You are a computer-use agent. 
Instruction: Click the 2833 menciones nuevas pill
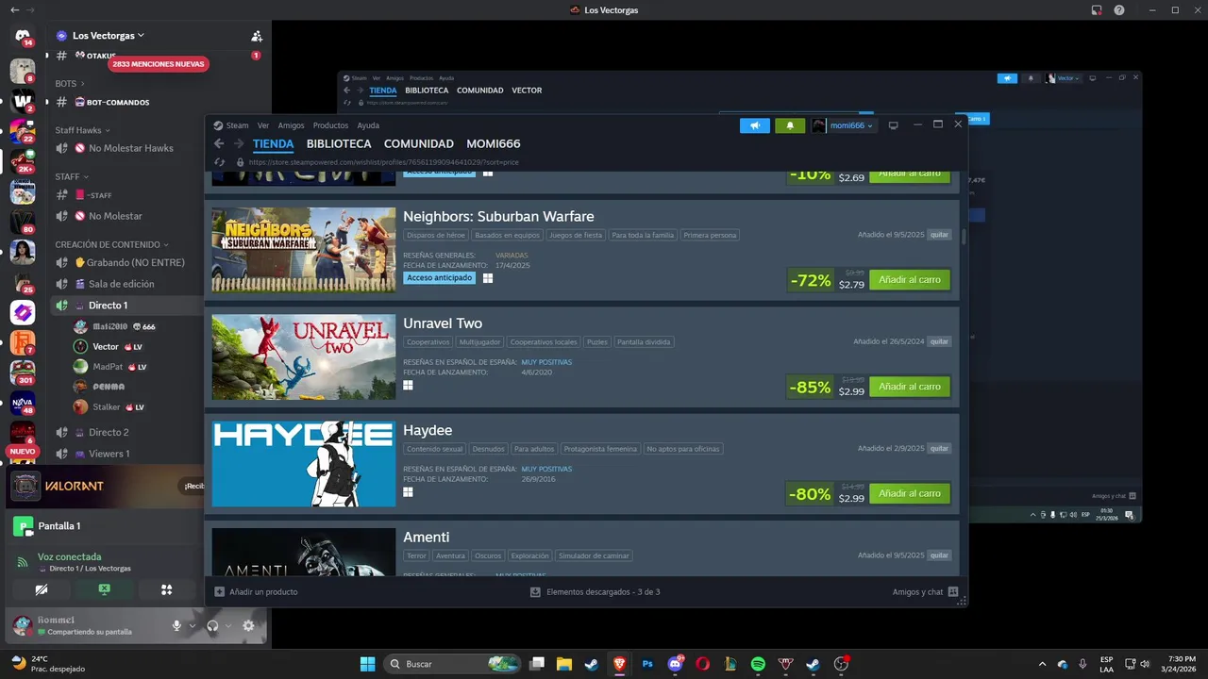159,64
